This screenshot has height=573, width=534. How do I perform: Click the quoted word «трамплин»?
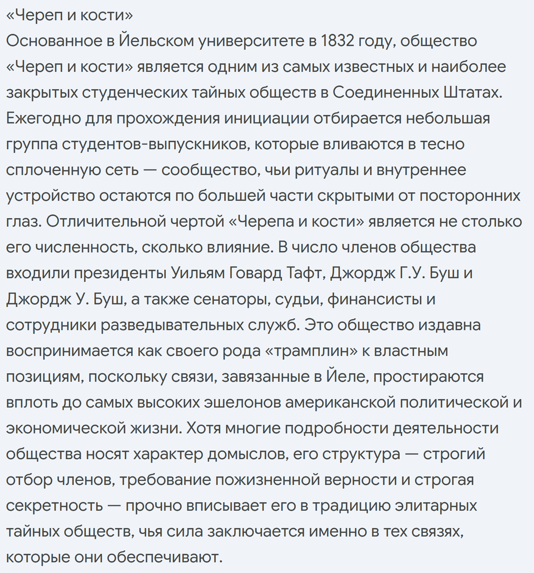311,351
